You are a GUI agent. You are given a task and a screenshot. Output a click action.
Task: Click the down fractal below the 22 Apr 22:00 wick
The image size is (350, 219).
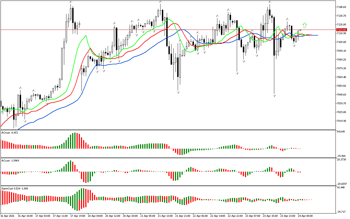click(x=237, y=73)
